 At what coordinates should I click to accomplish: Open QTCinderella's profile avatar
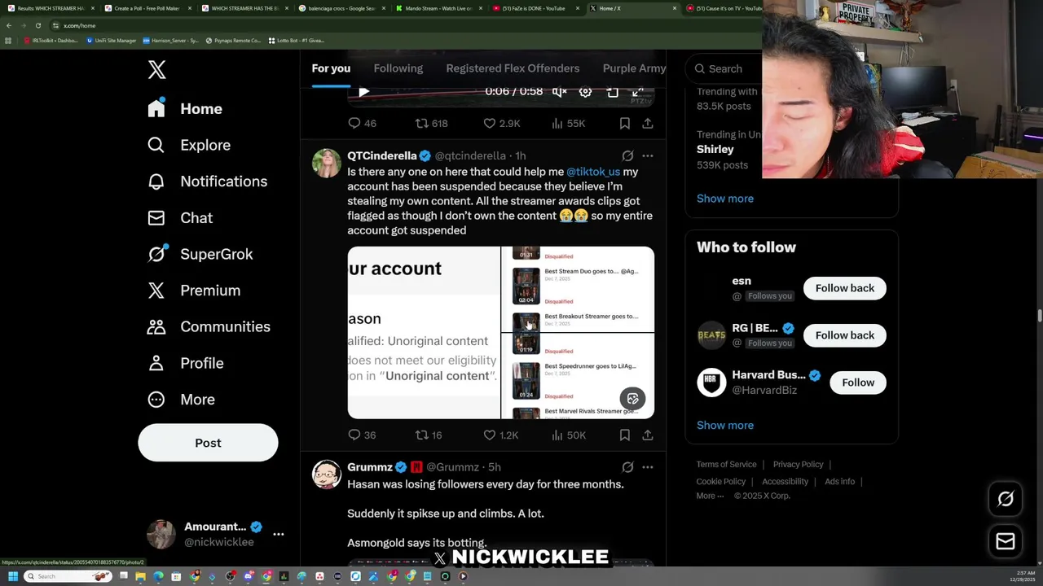coord(327,163)
